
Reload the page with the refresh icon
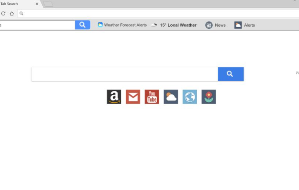point(3,14)
